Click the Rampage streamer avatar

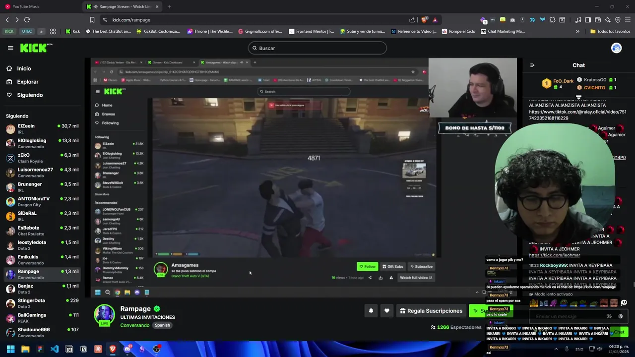[x=104, y=315]
